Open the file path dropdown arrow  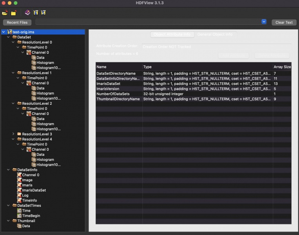point(264,22)
